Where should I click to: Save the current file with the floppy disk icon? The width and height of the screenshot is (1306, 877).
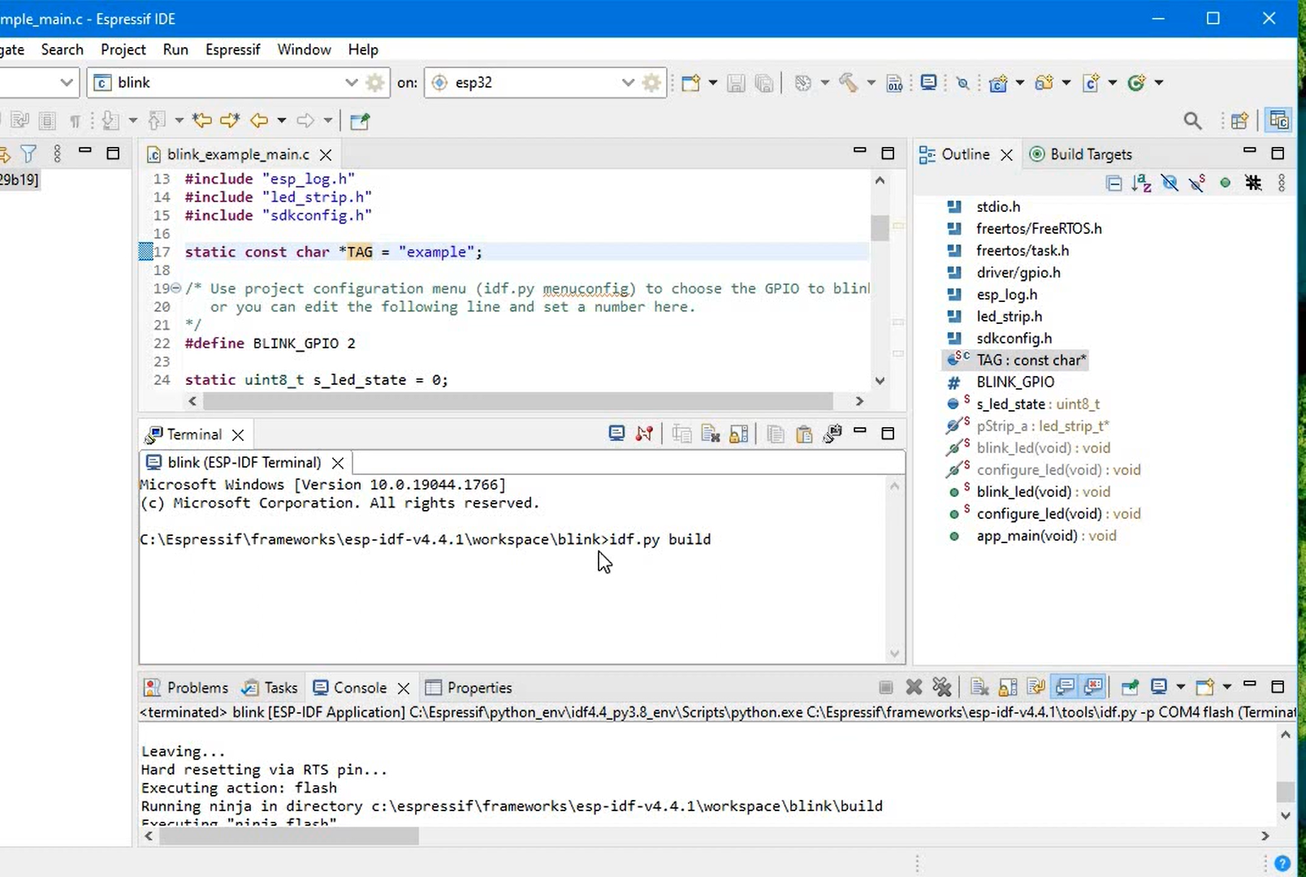click(737, 82)
